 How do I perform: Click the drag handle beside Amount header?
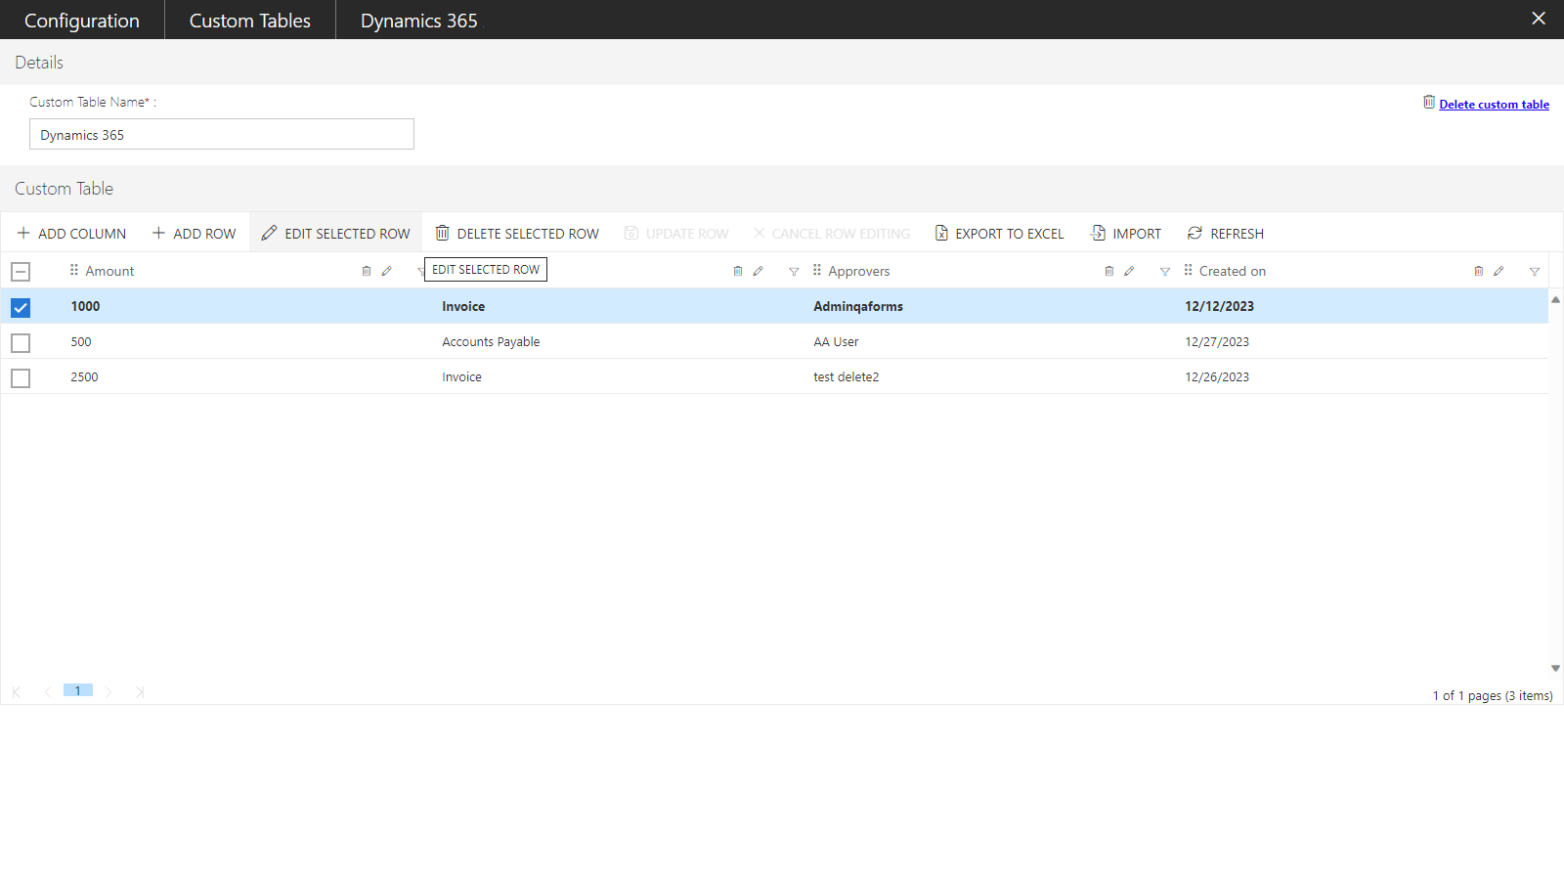coord(74,270)
